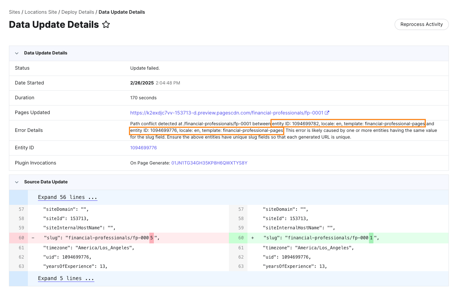Click left pane "uid": 1094699776 line
This screenshot has width=460, height=296.
[67, 257]
